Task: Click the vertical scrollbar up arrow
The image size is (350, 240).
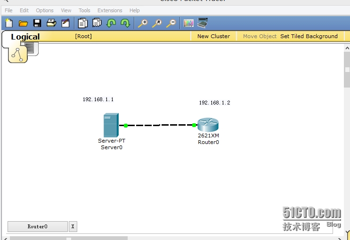Action: [x=347, y=48]
